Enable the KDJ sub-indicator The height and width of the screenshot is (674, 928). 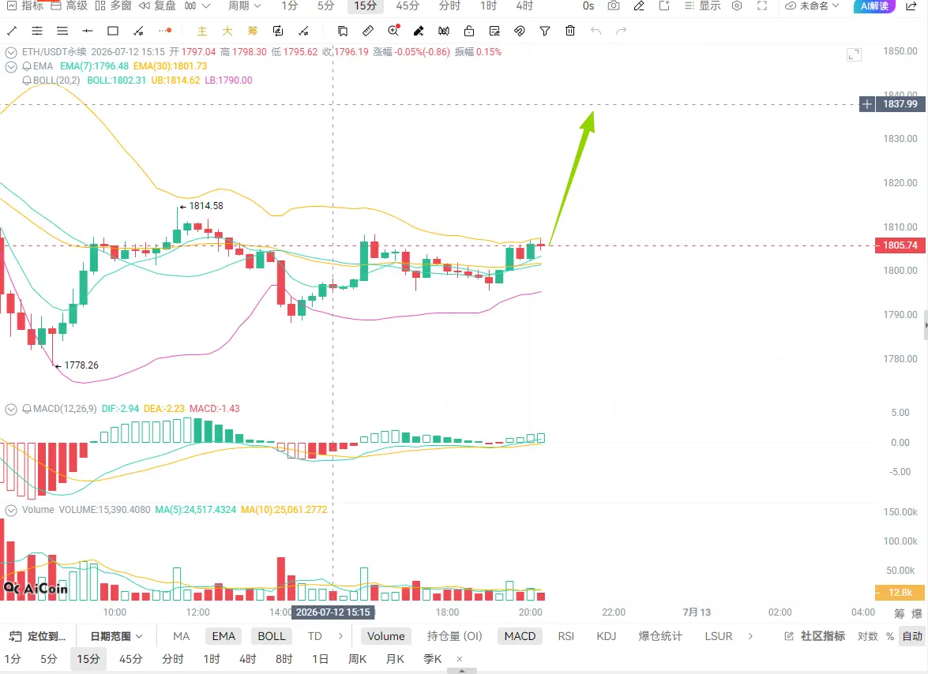coord(606,636)
